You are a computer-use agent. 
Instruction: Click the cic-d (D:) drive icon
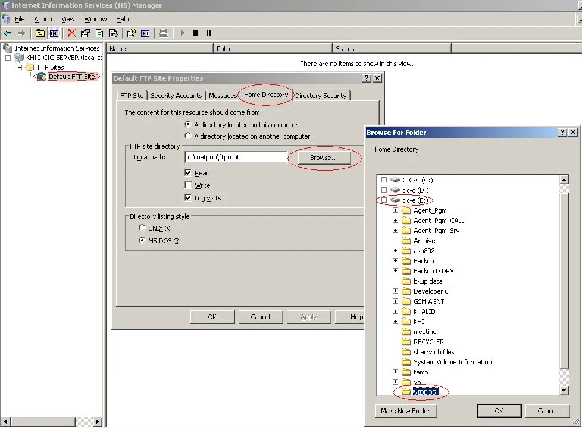click(x=395, y=190)
